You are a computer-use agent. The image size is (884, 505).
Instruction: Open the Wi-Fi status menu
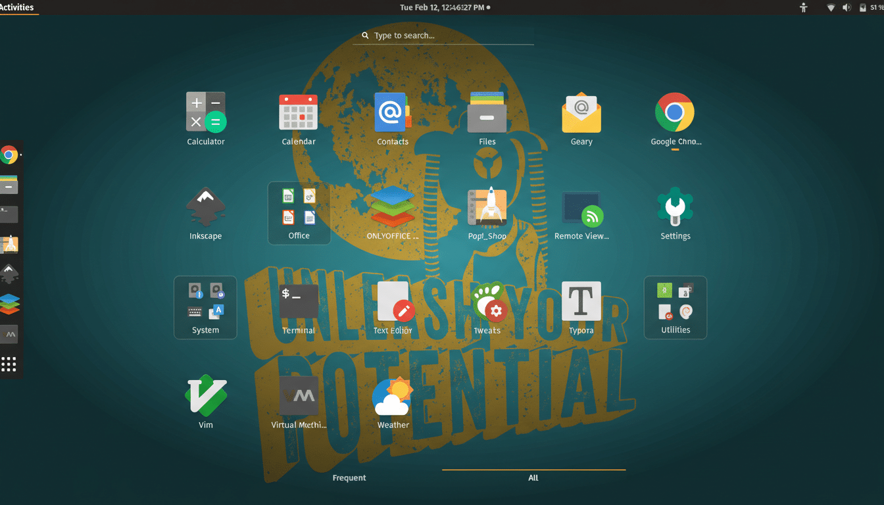(x=829, y=7)
